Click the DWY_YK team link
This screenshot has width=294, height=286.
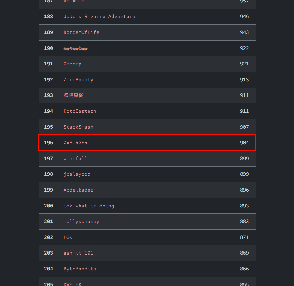pyautogui.click(x=72, y=284)
